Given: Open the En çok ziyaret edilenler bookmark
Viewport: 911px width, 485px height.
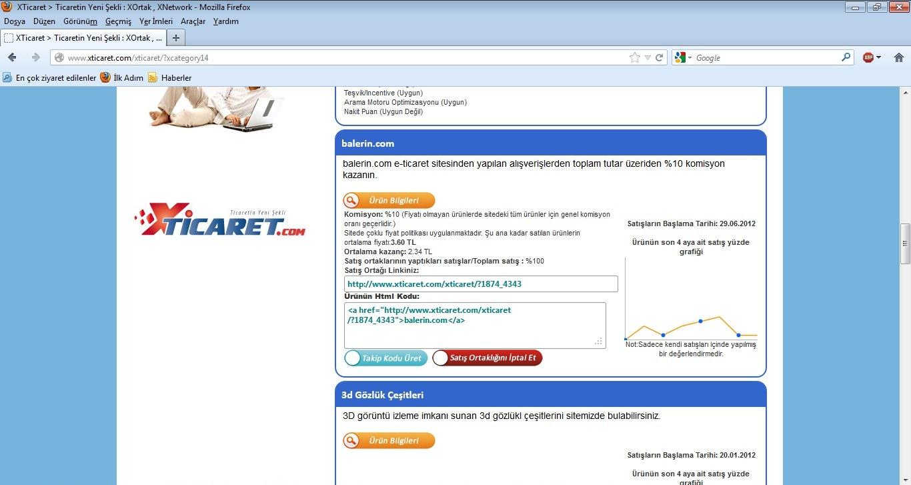Looking at the screenshot, I should click(x=50, y=77).
